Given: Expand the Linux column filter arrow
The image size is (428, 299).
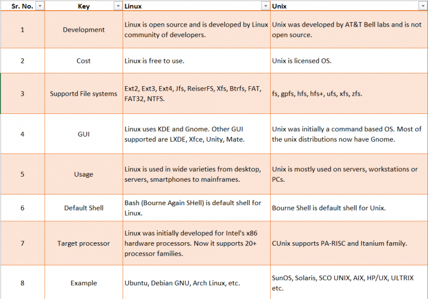Looking at the screenshot, I should tap(265, 6).
